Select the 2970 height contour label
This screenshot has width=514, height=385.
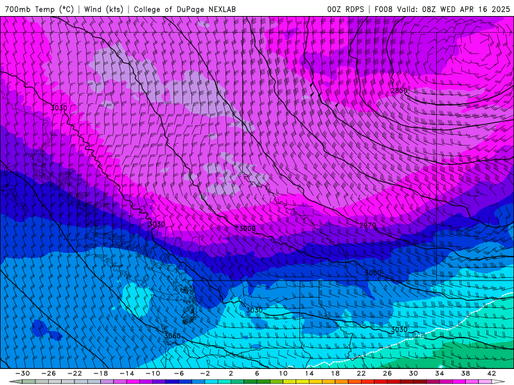coord(368,225)
